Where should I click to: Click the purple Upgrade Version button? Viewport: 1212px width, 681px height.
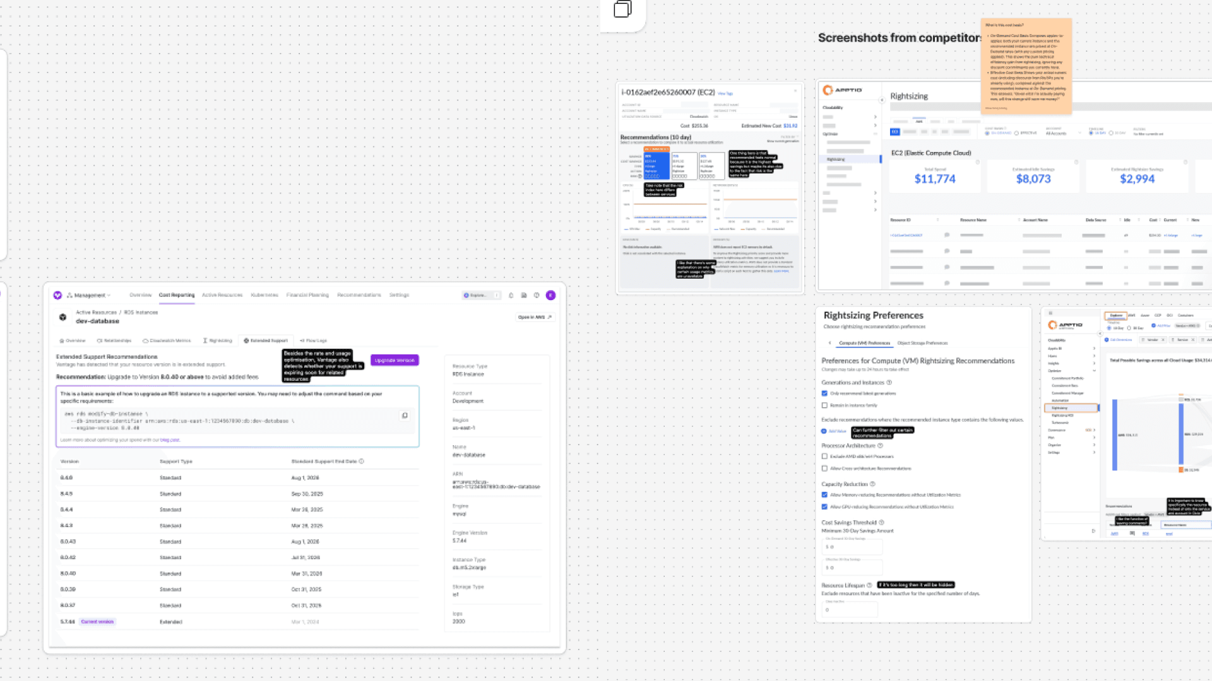[395, 360]
